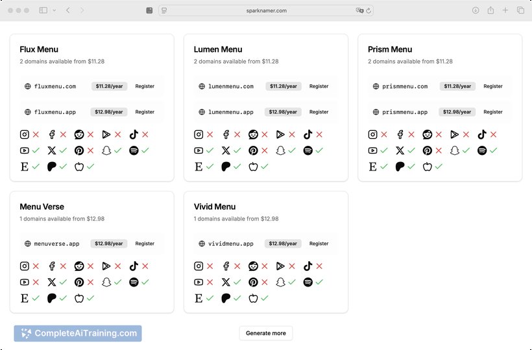Register prismmenu.app domain

tap(493, 112)
